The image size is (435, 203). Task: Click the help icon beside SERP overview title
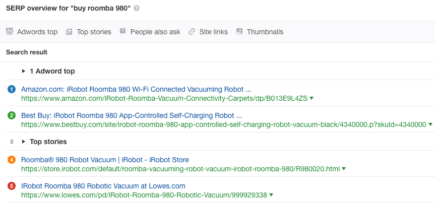[137, 9]
